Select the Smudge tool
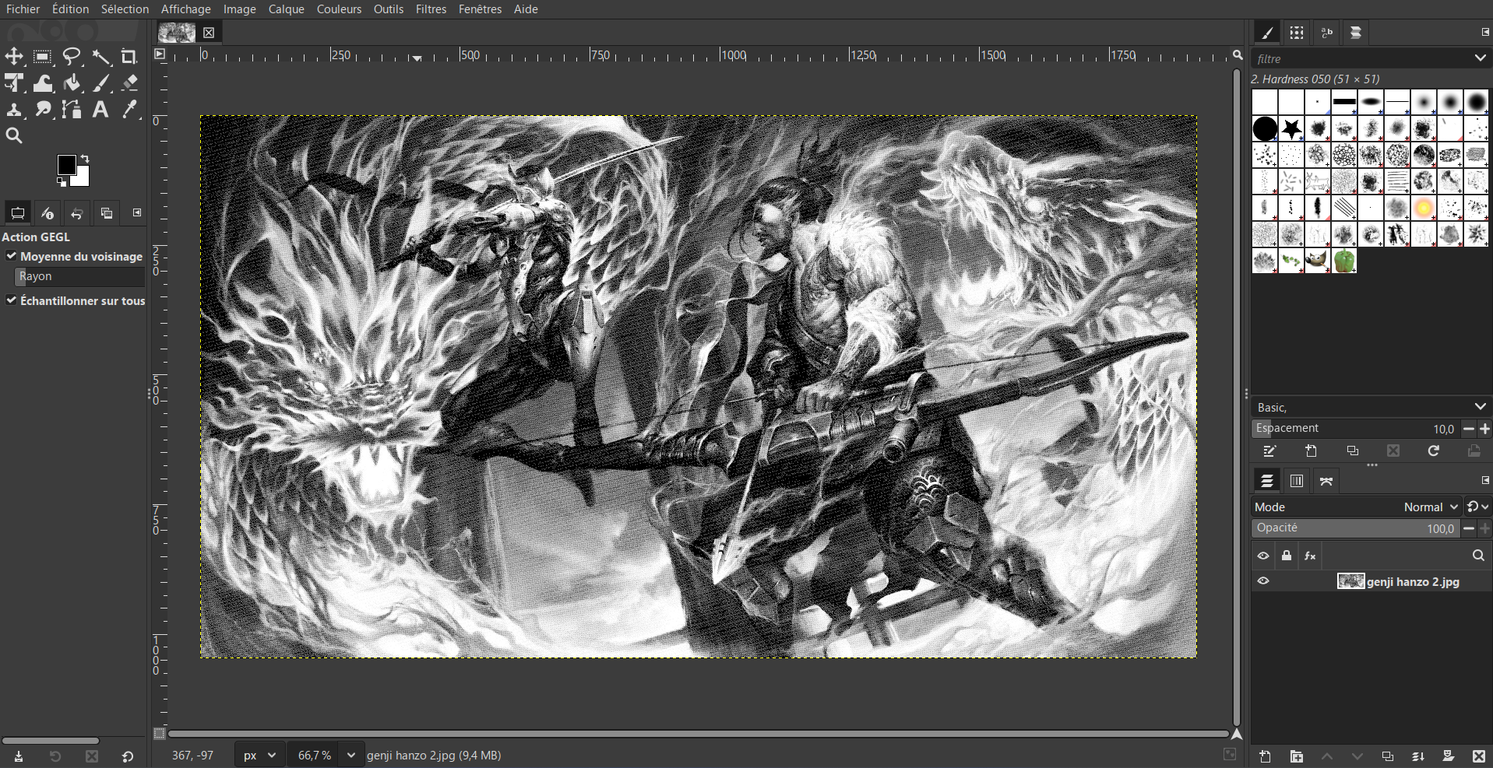 [43, 110]
